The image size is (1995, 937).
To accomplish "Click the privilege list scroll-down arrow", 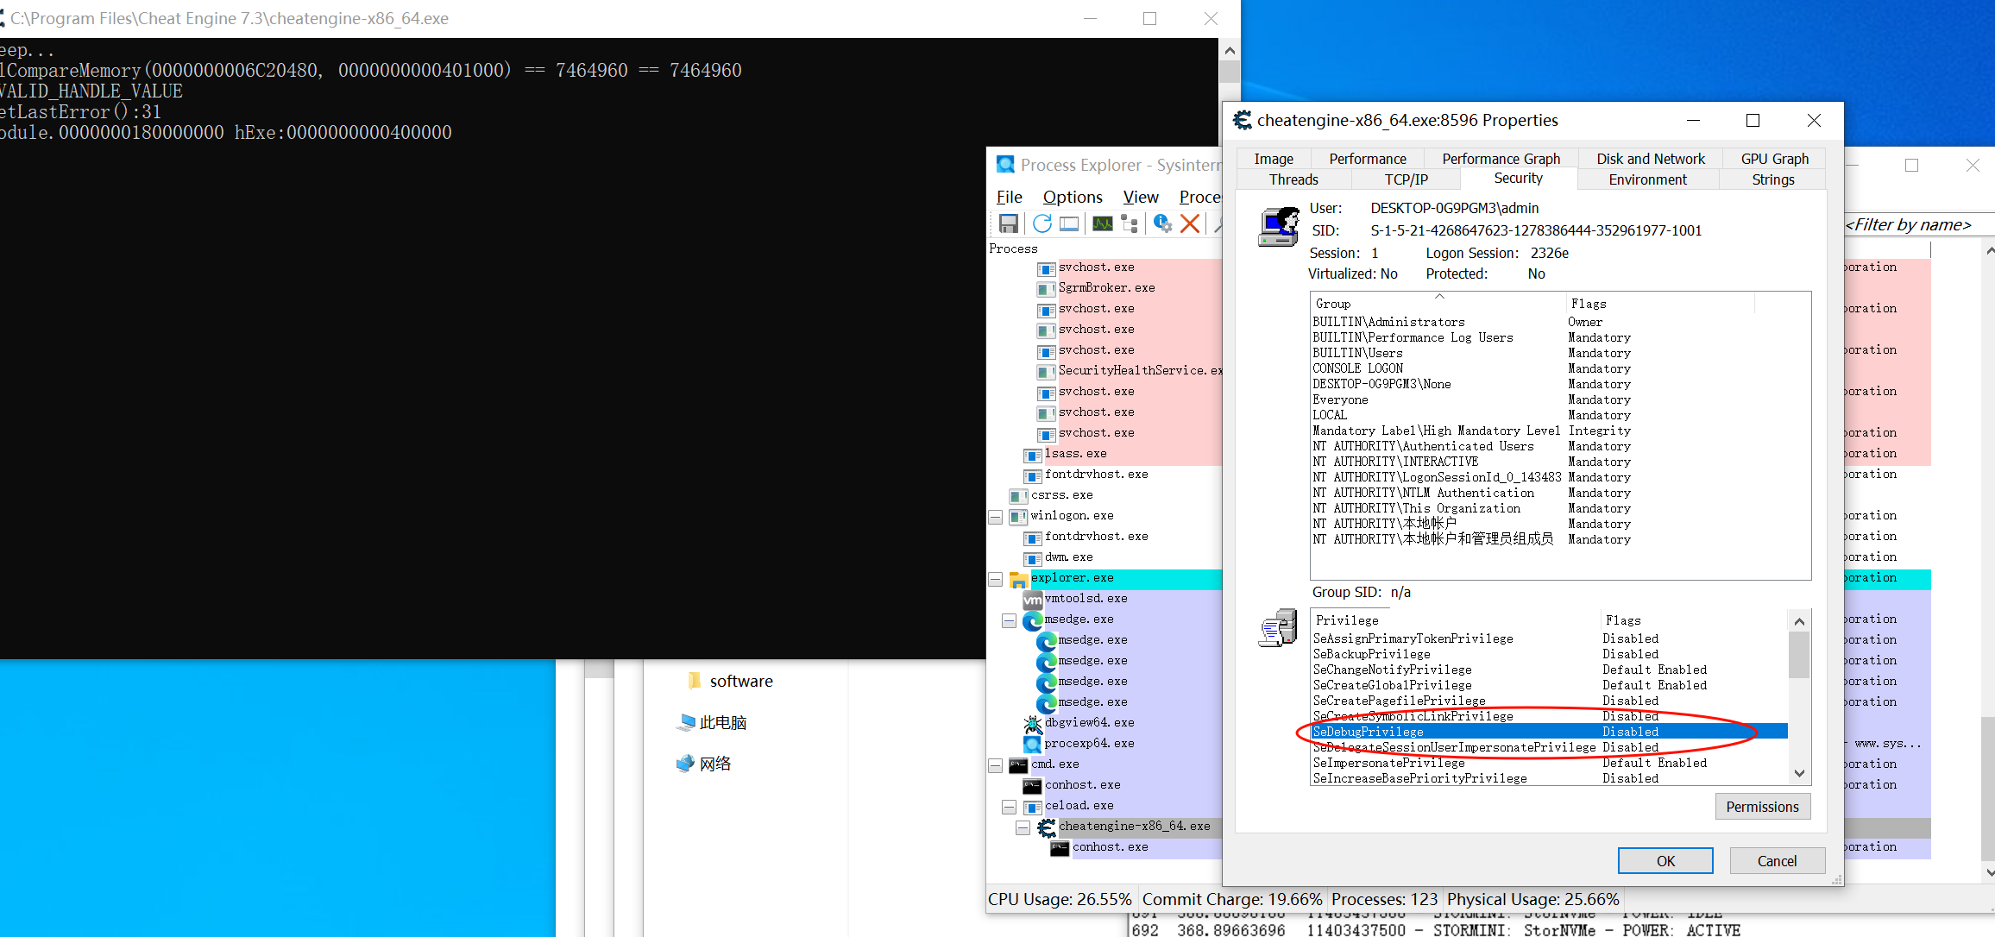I will [1799, 774].
